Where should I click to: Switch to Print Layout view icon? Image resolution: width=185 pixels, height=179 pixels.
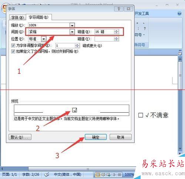tap(98, 175)
